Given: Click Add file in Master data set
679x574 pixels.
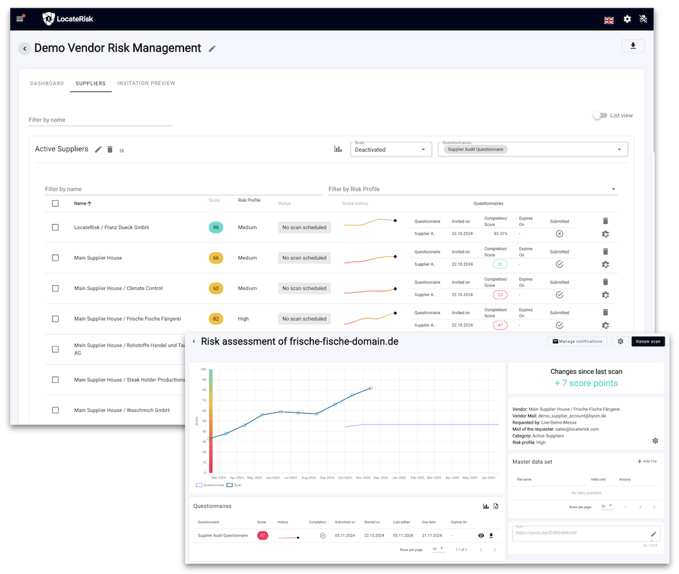Looking at the screenshot, I should (647, 461).
